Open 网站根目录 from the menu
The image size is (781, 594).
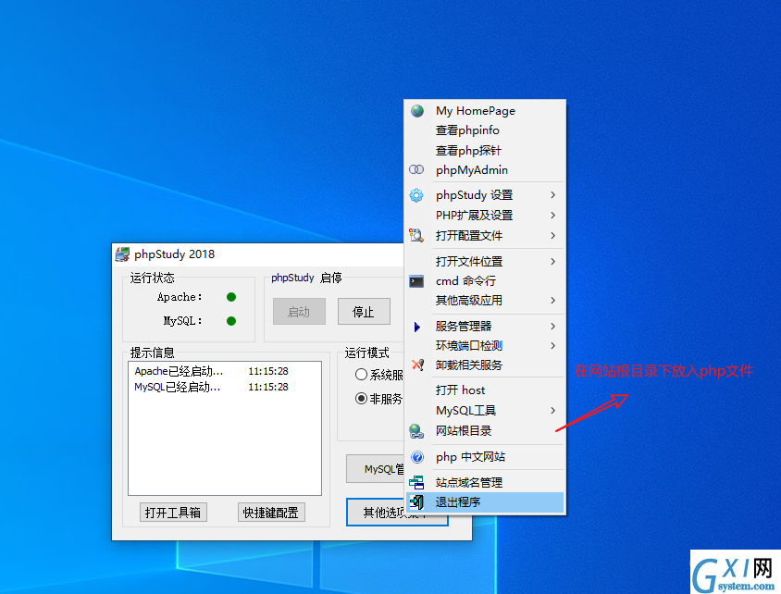coord(485,430)
